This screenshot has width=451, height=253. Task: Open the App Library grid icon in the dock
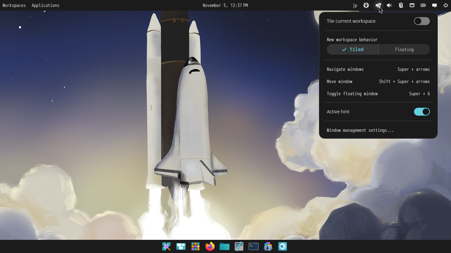tap(195, 246)
